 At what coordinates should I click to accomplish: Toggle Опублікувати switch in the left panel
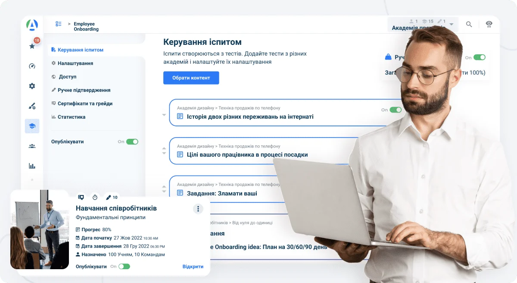132,141
